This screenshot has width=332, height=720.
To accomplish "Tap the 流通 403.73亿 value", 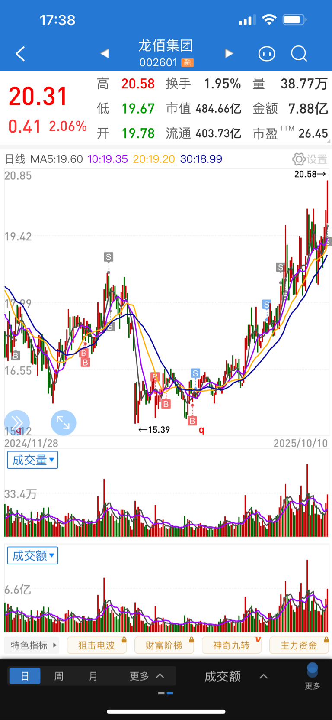I will pyautogui.click(x=218, y=133).
